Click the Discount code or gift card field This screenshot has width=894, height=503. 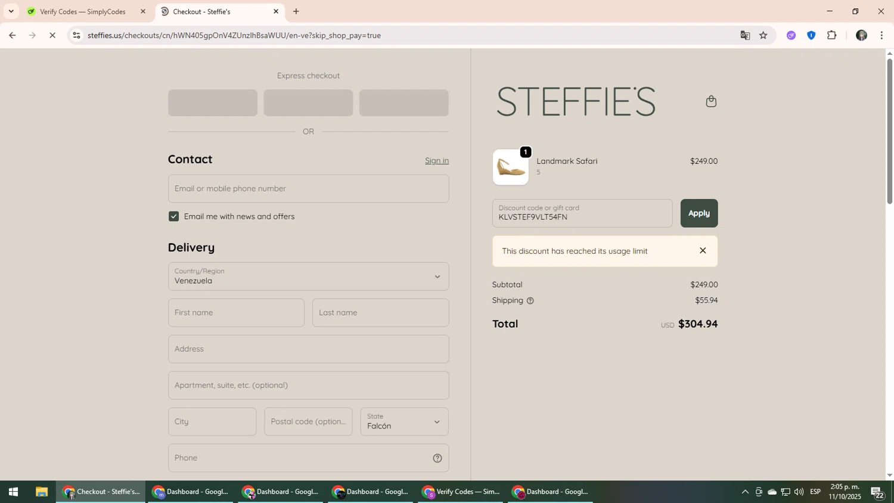(582, 213)
